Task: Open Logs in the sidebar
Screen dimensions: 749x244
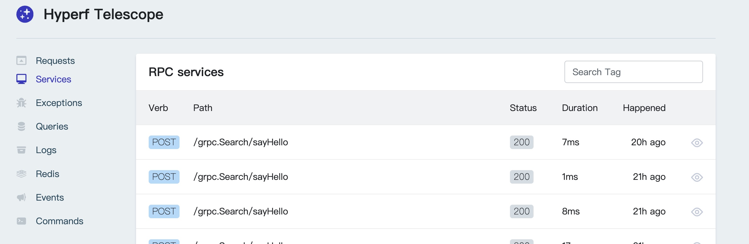Action: pos(46,150)
